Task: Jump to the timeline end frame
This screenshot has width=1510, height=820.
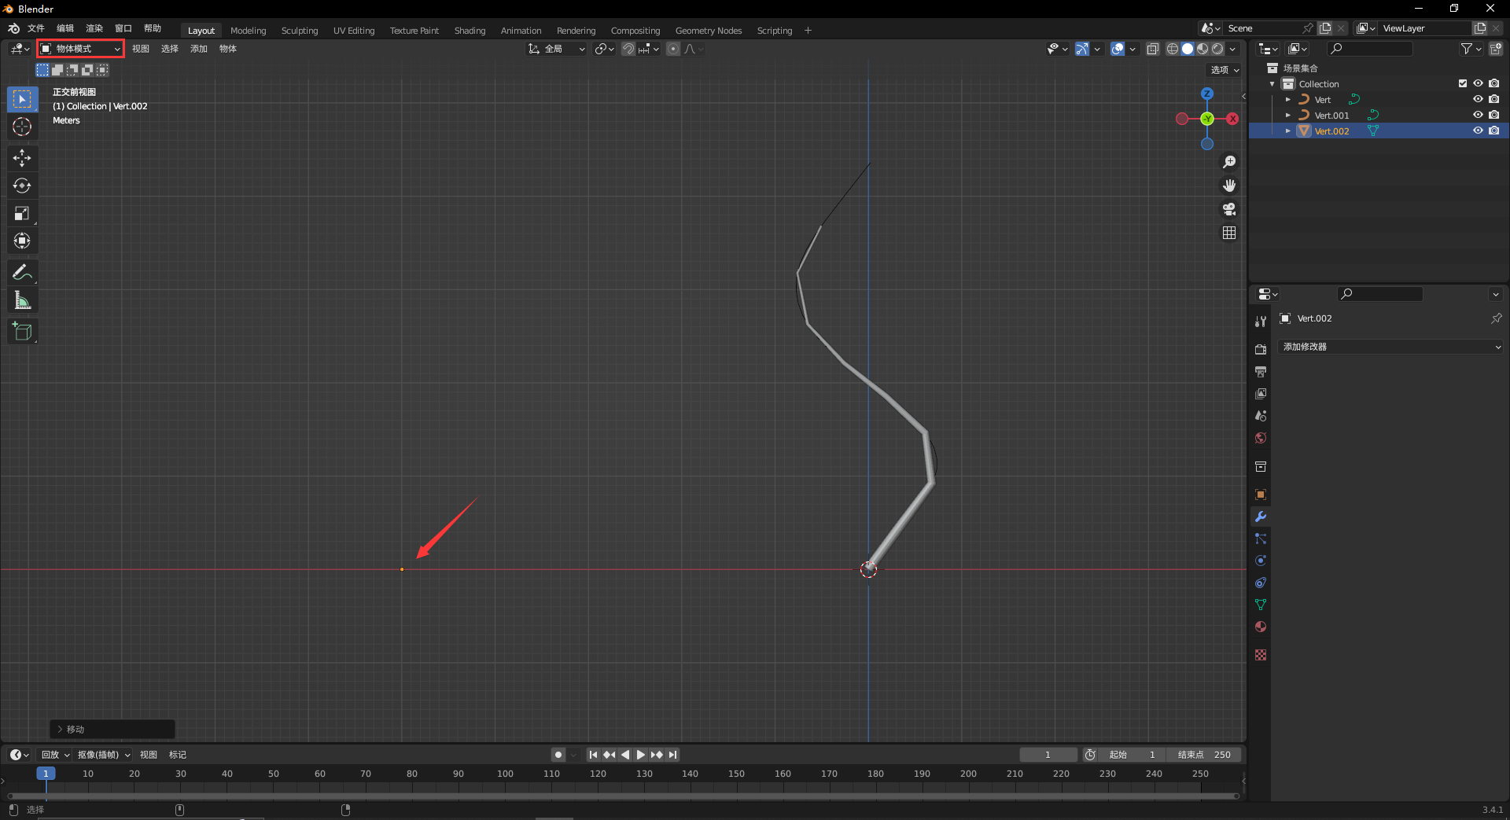Action: (672, 755)
